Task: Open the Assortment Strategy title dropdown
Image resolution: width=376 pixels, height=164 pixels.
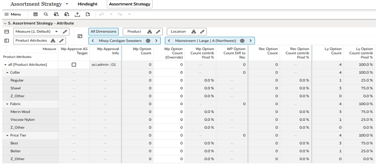Action: [67, 4]
